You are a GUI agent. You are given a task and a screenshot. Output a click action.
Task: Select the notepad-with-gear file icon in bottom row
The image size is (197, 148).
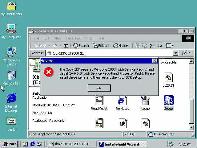click(99, 123)
